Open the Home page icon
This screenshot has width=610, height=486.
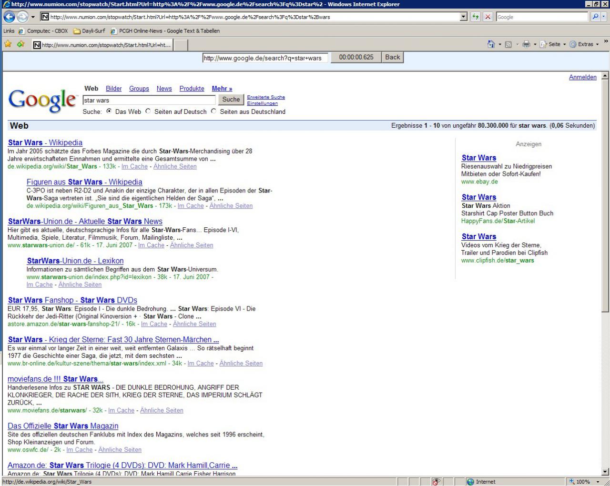click(491, 44)
